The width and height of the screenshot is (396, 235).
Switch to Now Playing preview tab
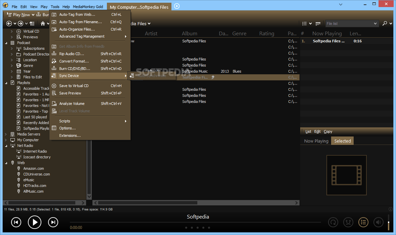[x=316, y=141]
